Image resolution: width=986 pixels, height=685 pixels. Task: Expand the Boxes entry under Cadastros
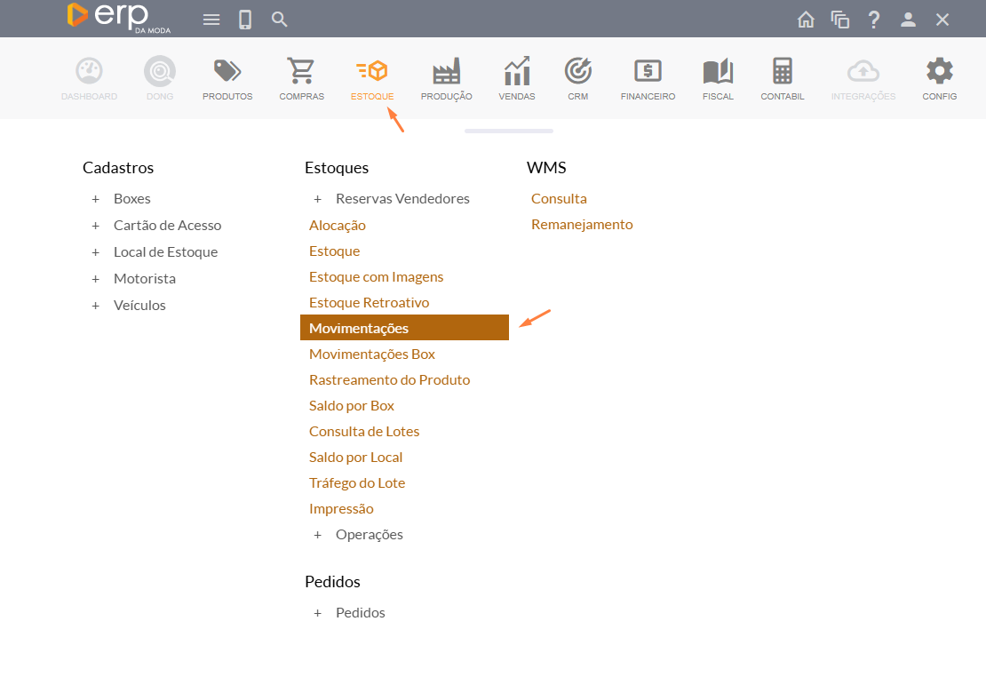pos(96,199)
